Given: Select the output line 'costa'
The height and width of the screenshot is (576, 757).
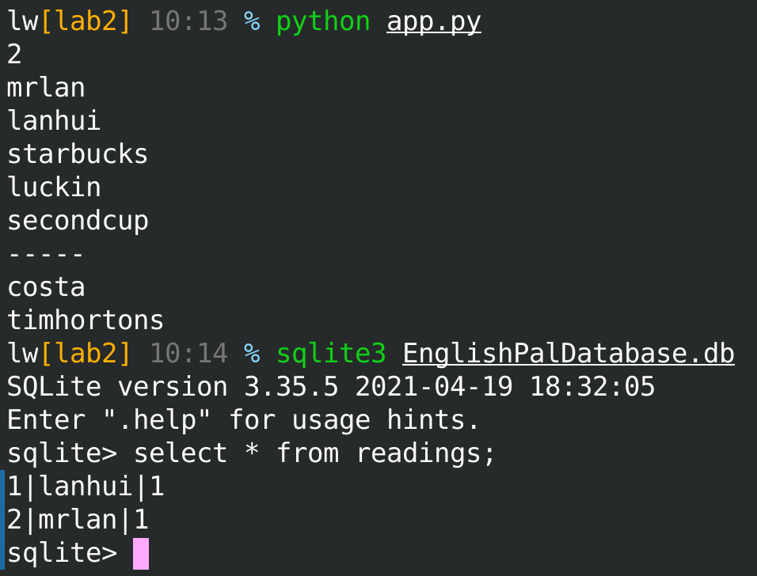Looking at the screenshot, I should (x=46, y=287).
